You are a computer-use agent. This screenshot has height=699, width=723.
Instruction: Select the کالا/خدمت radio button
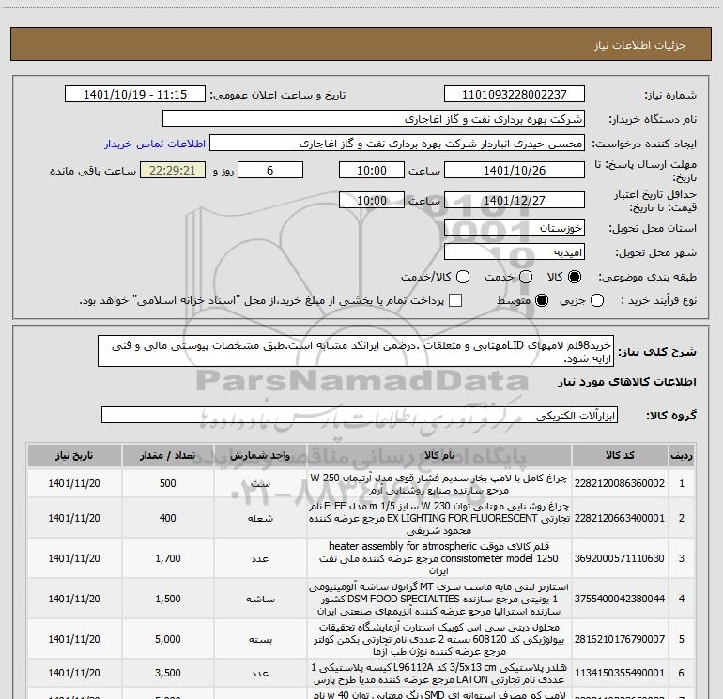pos(463,277)
